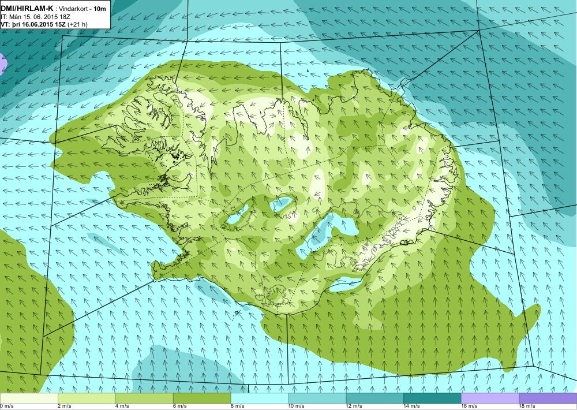
Task: Choose the 12–14 m/s teal legend swatch
Action: (375, 398)
